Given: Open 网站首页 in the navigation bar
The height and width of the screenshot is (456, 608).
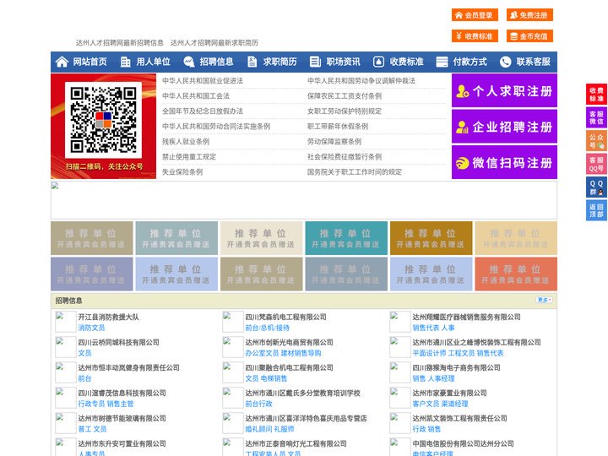Looking at the screenshot, I should pyautogui.click(x=90, y=62).
